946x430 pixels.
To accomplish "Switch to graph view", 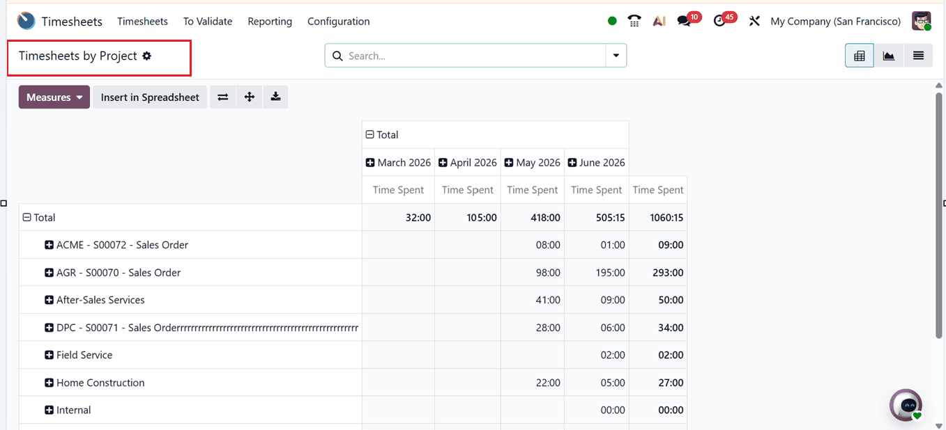I will 889,56.
